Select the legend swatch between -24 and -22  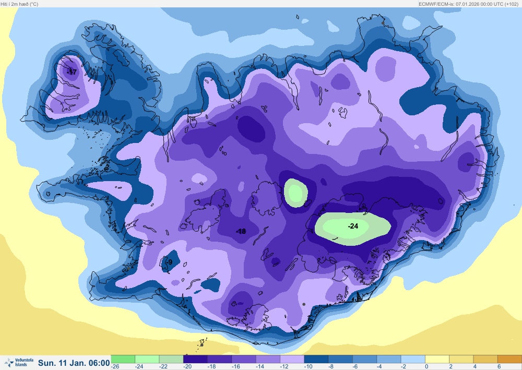coord(147,359)
